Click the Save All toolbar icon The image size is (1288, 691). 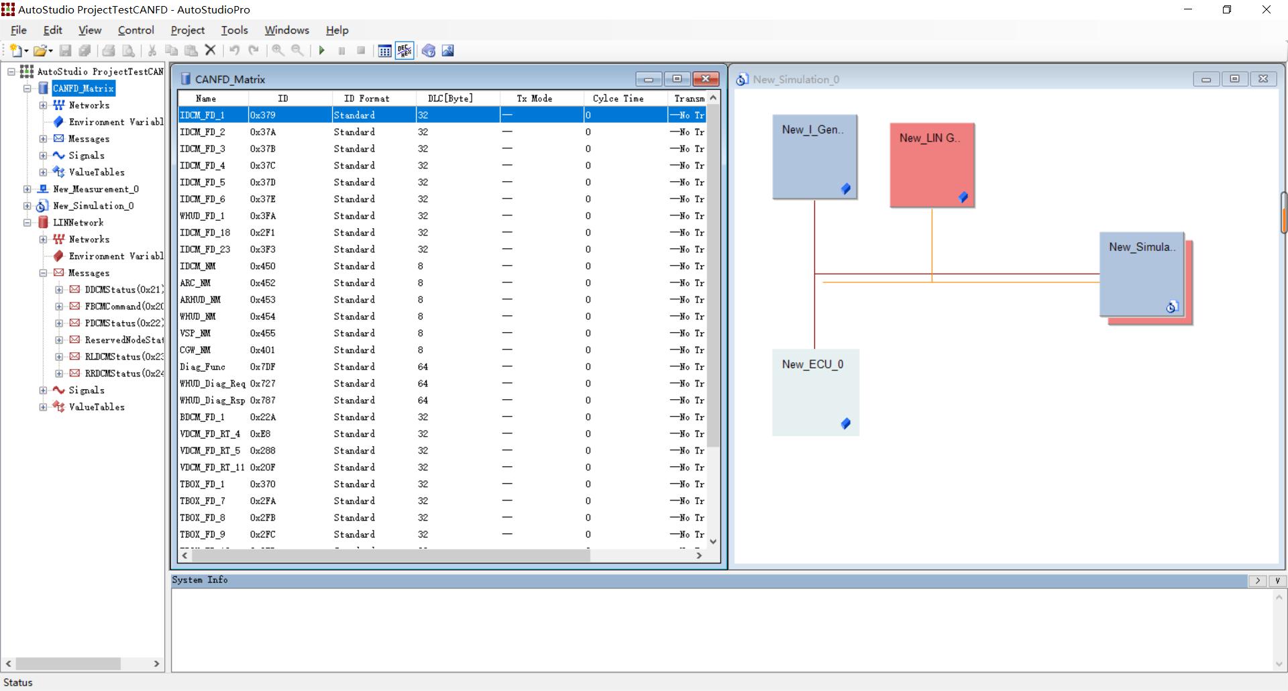[x=85, y=50]
